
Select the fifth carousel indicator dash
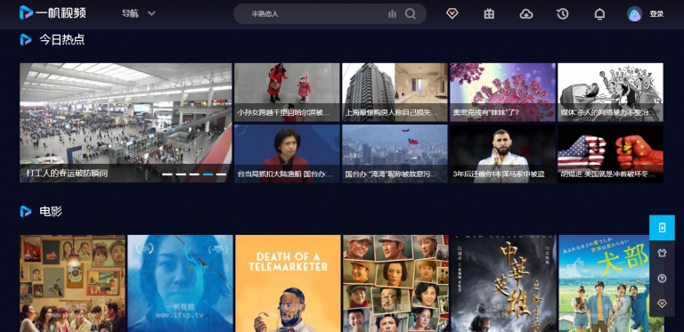click(x=221, y=174)
